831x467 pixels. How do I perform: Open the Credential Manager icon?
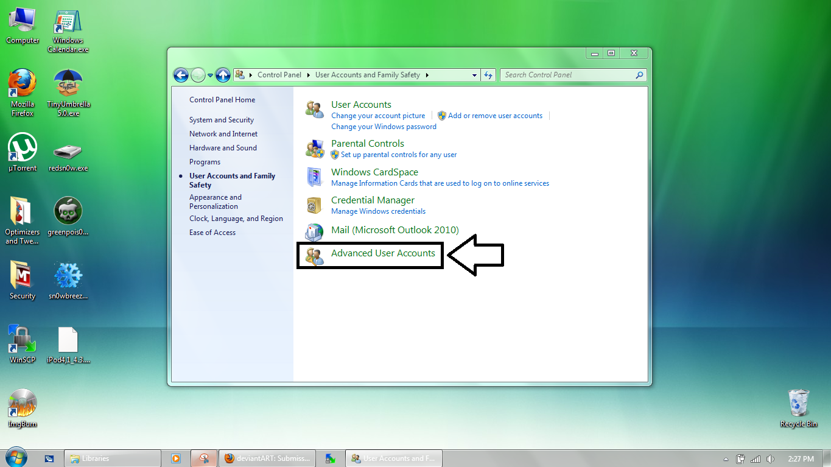pyautogui.click(x=314, y=205)
